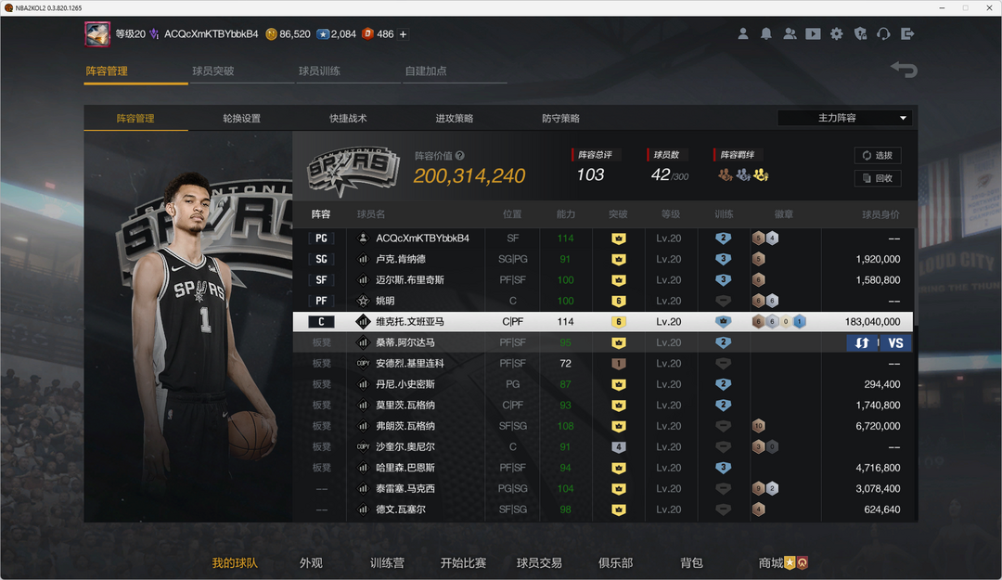Click the swap player arrows button

tap(862, 342)
